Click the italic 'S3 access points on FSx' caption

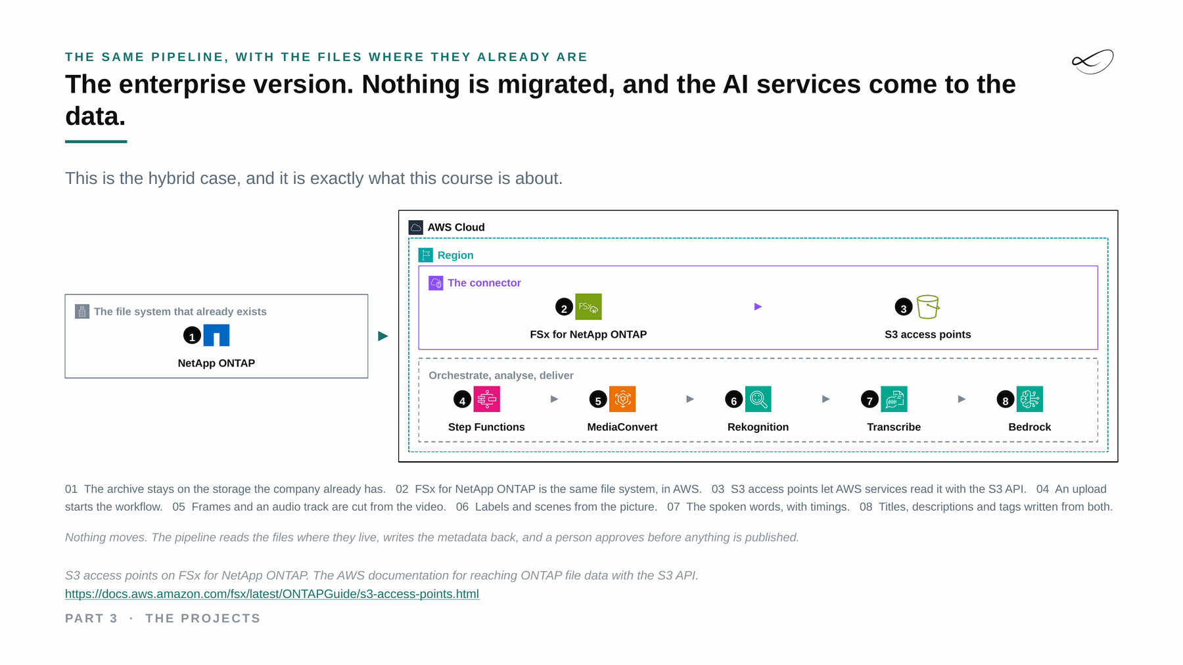tap(382, 576)
